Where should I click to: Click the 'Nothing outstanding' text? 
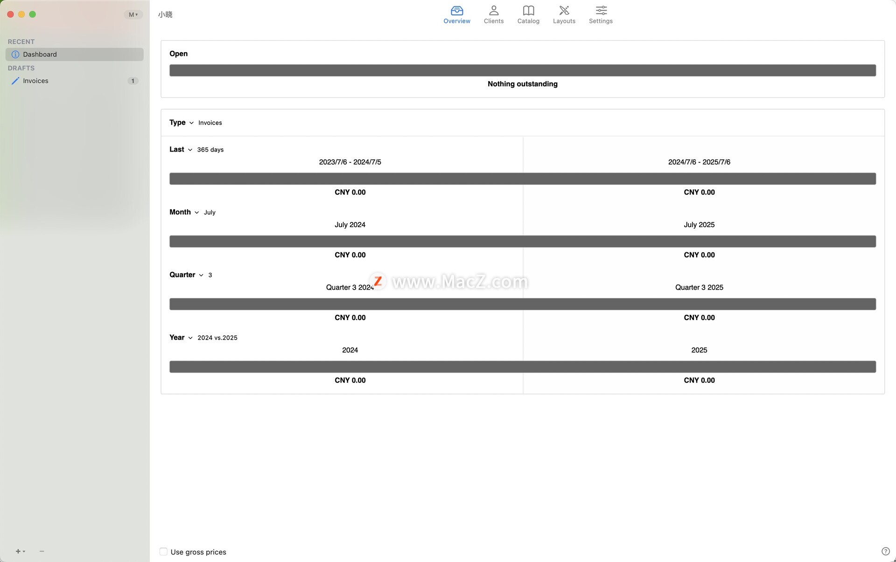pos(523,84)
